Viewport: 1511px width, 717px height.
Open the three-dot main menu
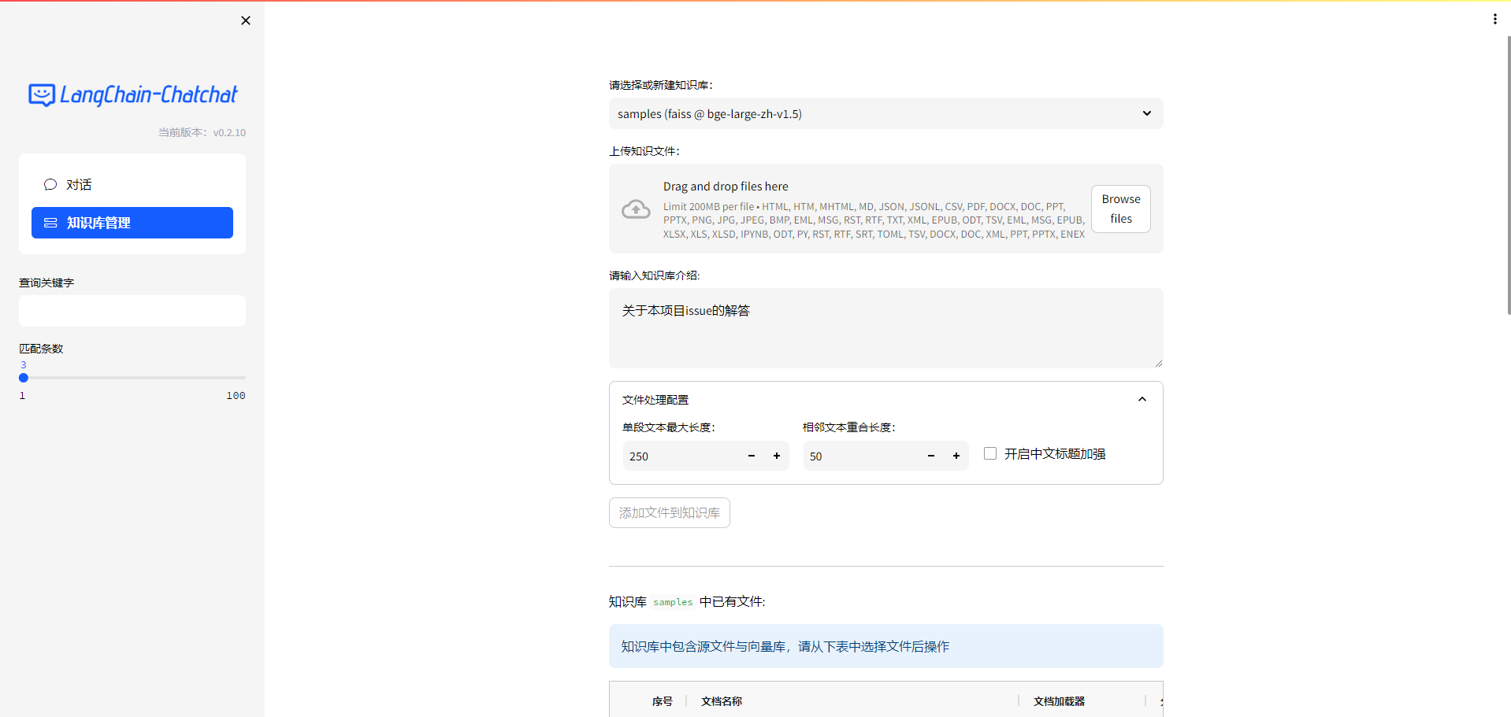tap(1494, 19)
